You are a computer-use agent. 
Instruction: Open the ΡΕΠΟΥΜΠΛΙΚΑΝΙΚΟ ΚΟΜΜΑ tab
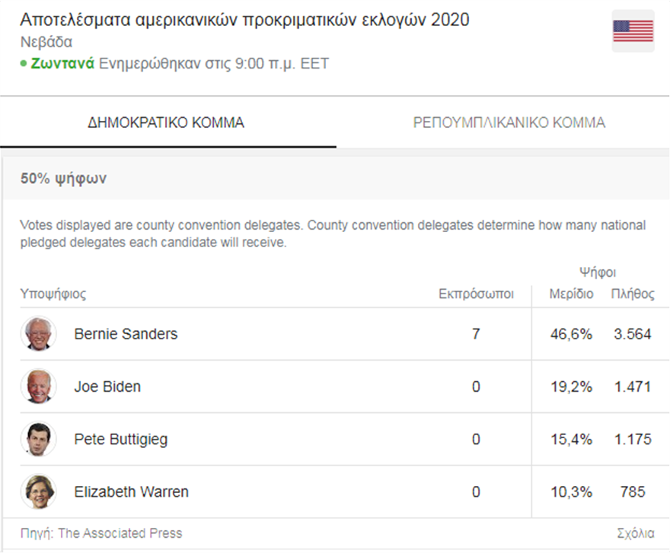pos(509,122)
